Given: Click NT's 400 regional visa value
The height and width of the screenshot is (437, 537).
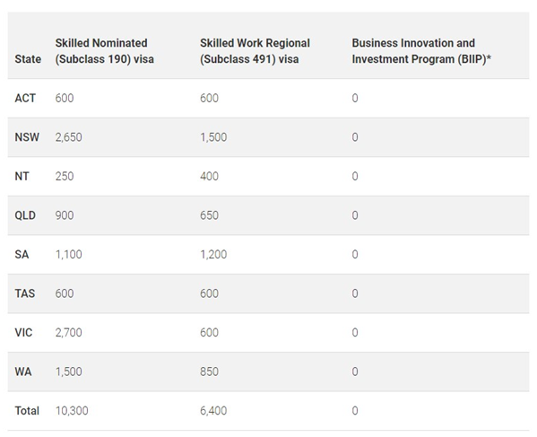Looking at the screenshot, I should (209, 176).
